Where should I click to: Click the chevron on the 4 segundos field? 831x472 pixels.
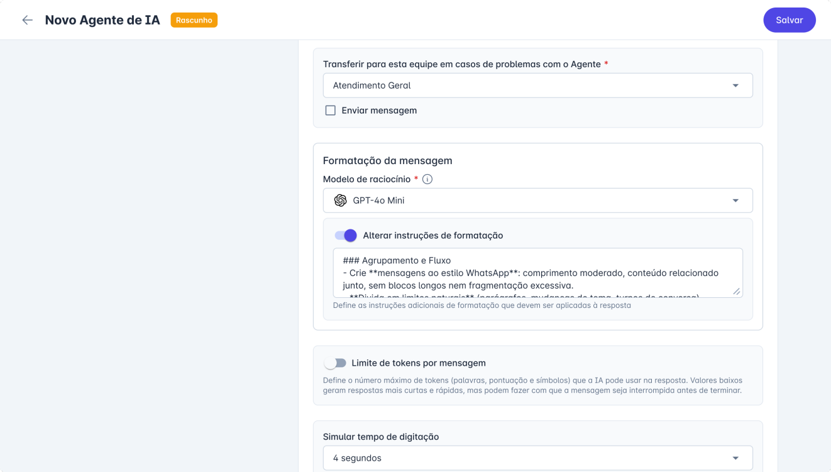coord(736,458)
